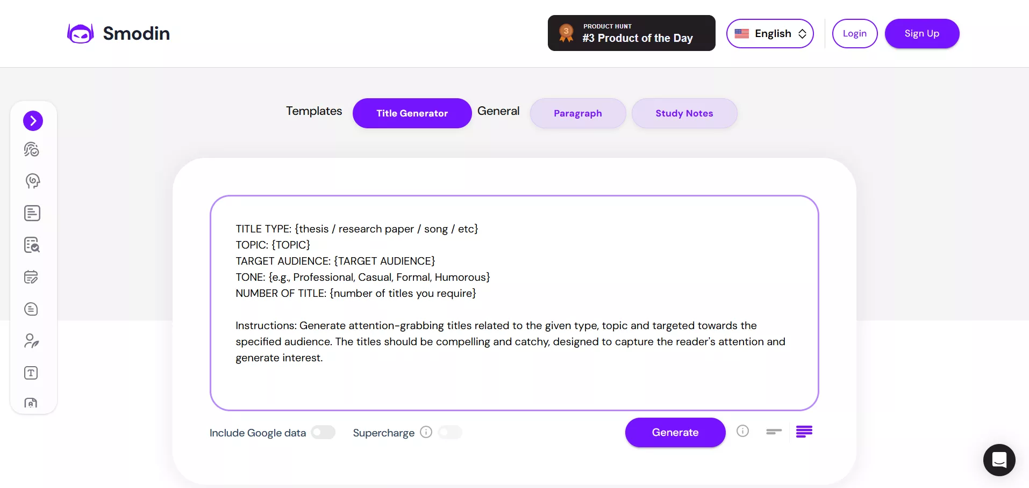
Task: Open the Smodin home page via the logo
Action: (x=118, y=33)
